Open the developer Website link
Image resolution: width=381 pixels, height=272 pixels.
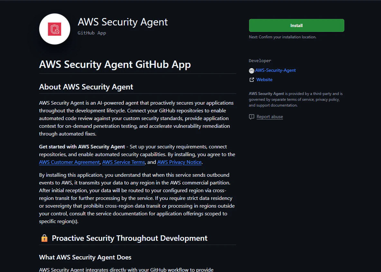point(265,80)
